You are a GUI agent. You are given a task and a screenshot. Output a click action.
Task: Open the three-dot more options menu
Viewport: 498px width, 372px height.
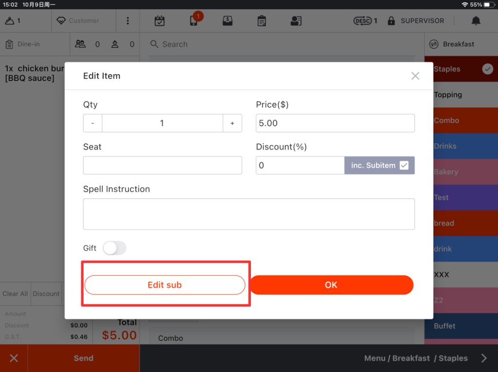pos(128,21)
